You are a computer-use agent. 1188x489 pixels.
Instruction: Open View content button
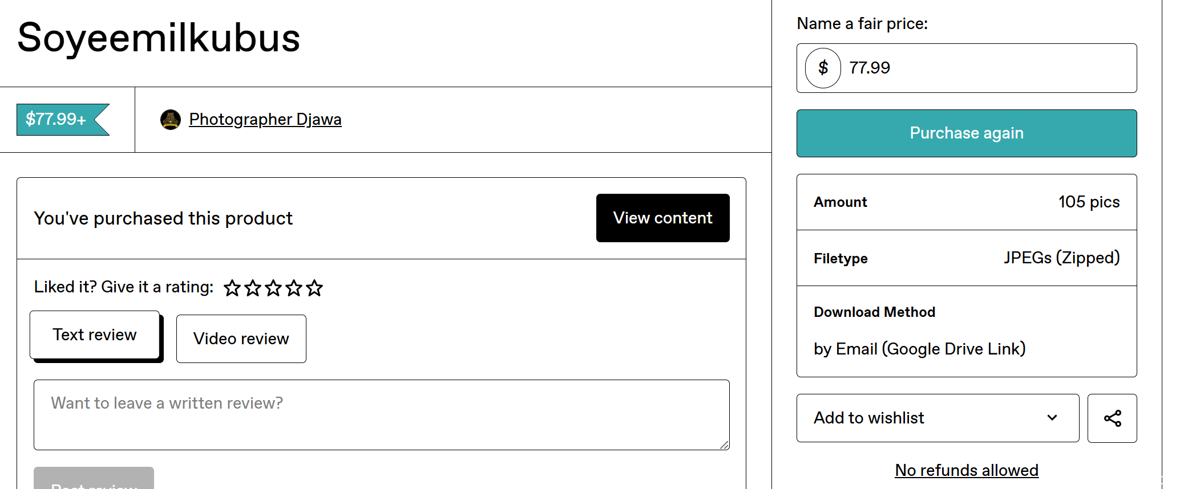[662, 218]
